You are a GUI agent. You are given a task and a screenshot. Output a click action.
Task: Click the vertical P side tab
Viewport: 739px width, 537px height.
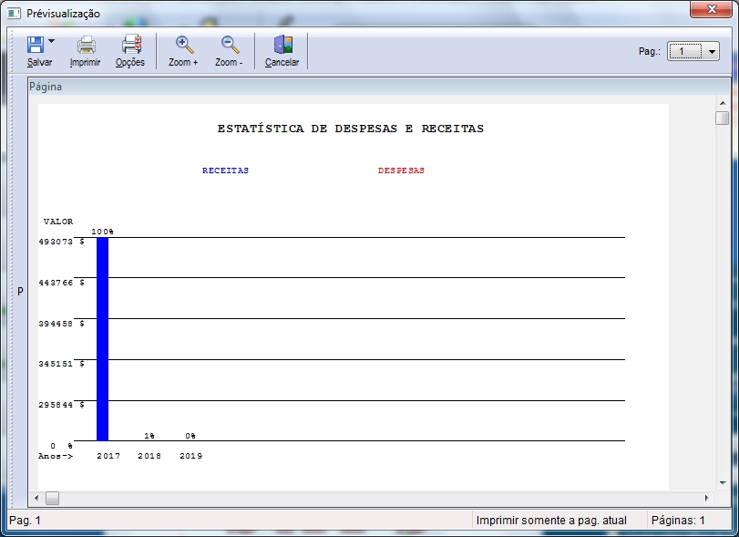point(20,292)
